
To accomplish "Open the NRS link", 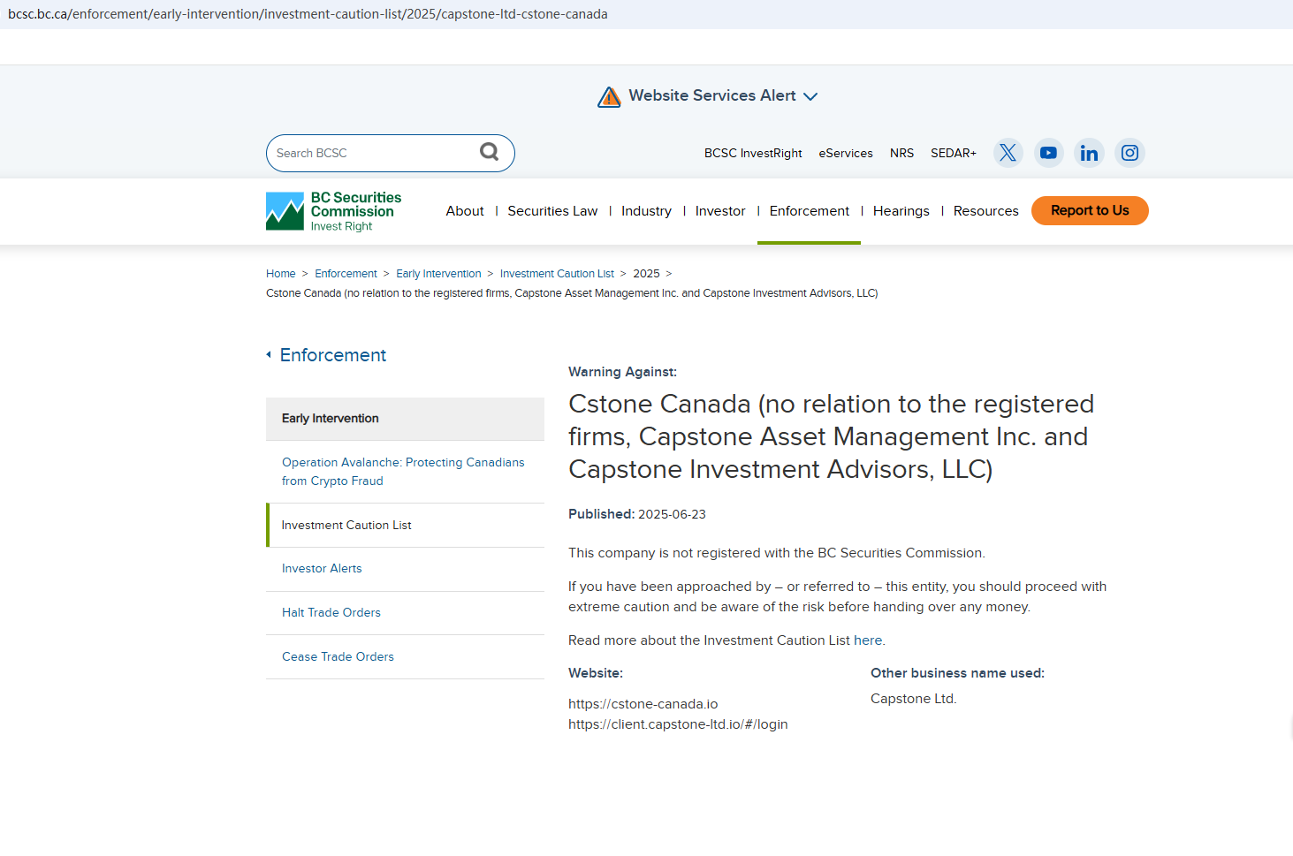I will pyautogui.click(x=901, y=153).
